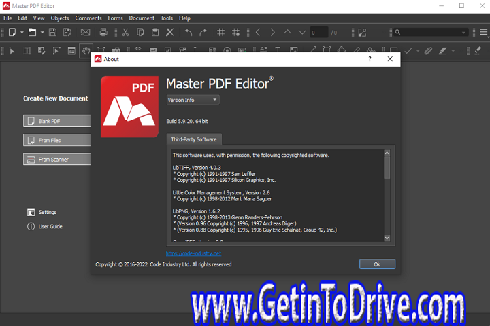This screenshot has width=490, height=326.
Task: Go to next view with right arrow
Action: [272, 32]
